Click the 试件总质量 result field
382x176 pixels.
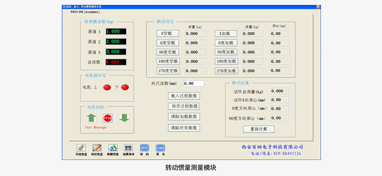pos(279,91)
